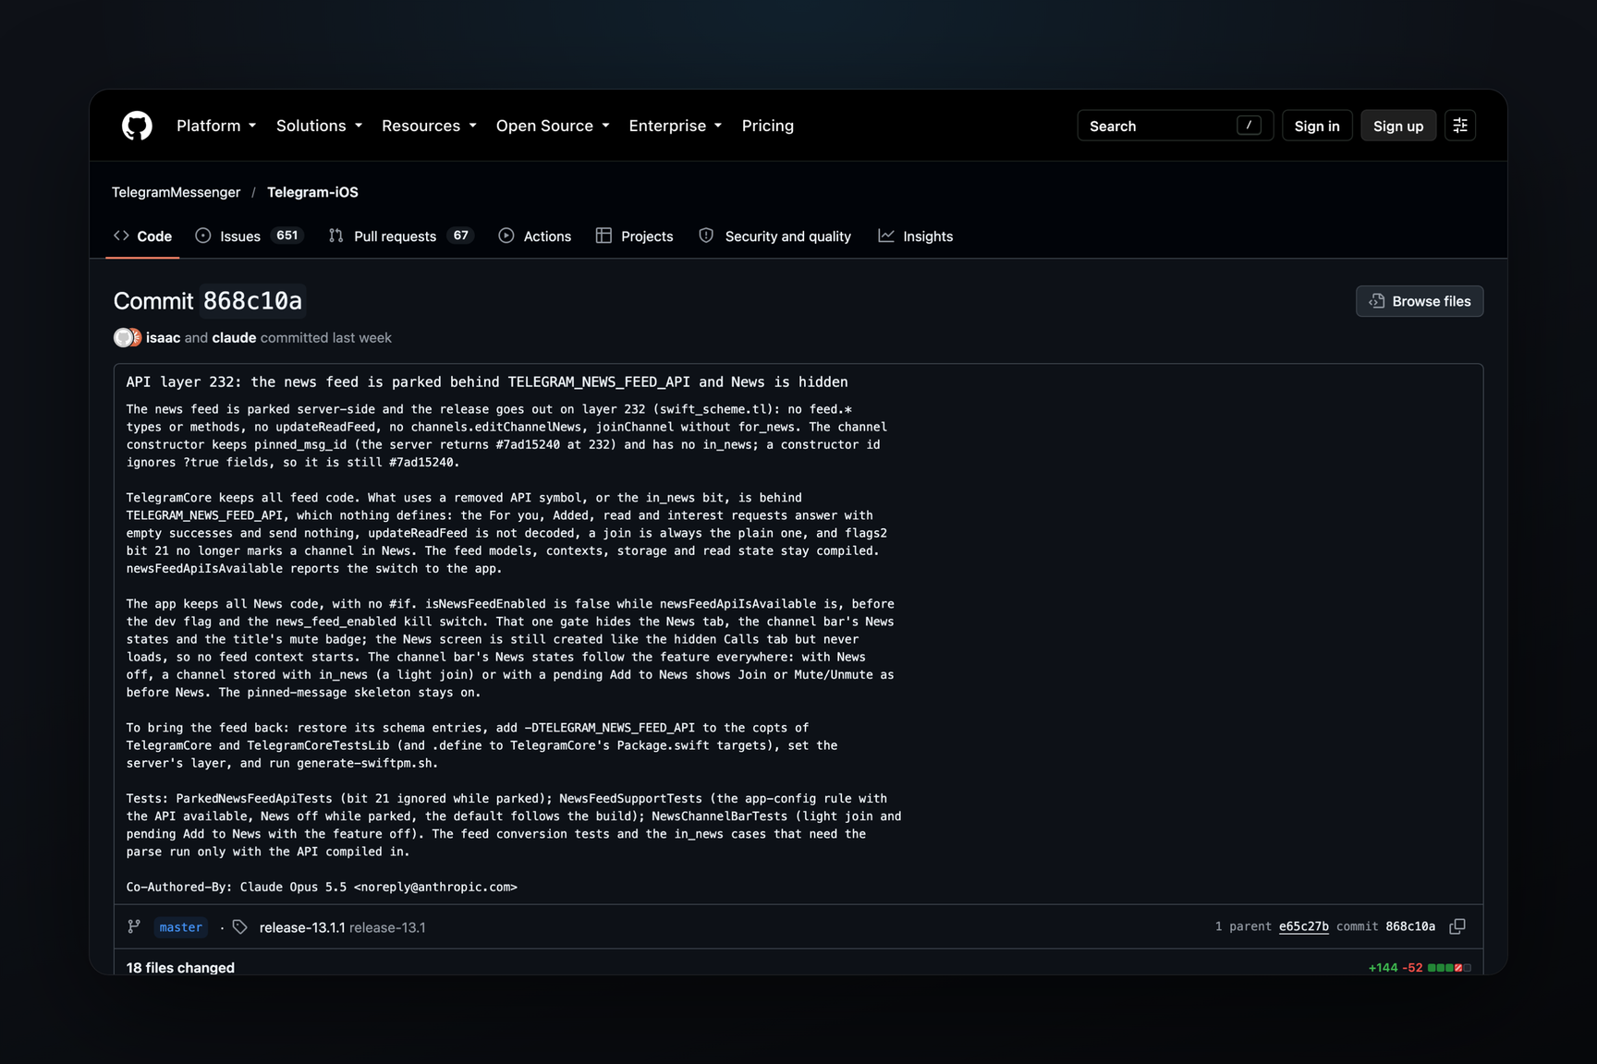Click the Sign in button
Screen dimensions: 1597x1064
point(1316,126)
